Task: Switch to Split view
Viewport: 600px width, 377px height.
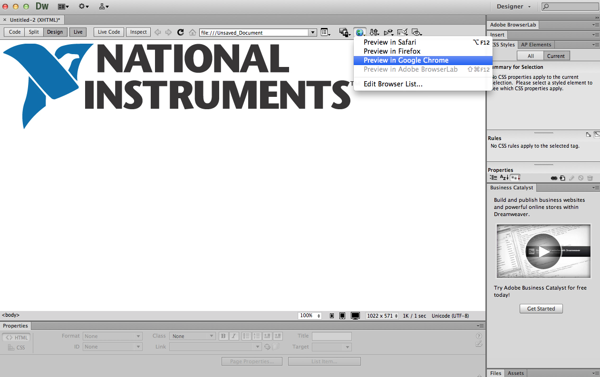Action: [x=34, y=32]
